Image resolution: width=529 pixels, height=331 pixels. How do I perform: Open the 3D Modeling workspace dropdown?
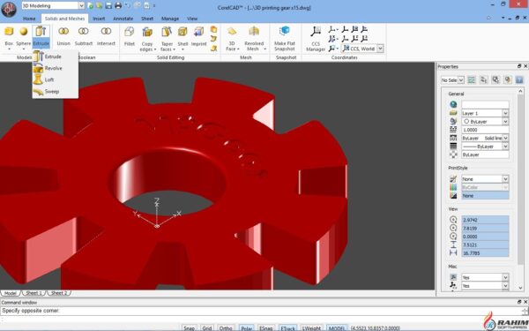pos(81,6)
